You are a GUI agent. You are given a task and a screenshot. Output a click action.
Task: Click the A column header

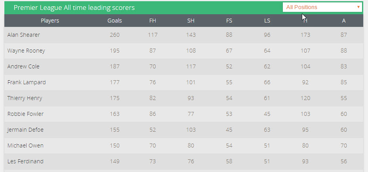[343, 21]
